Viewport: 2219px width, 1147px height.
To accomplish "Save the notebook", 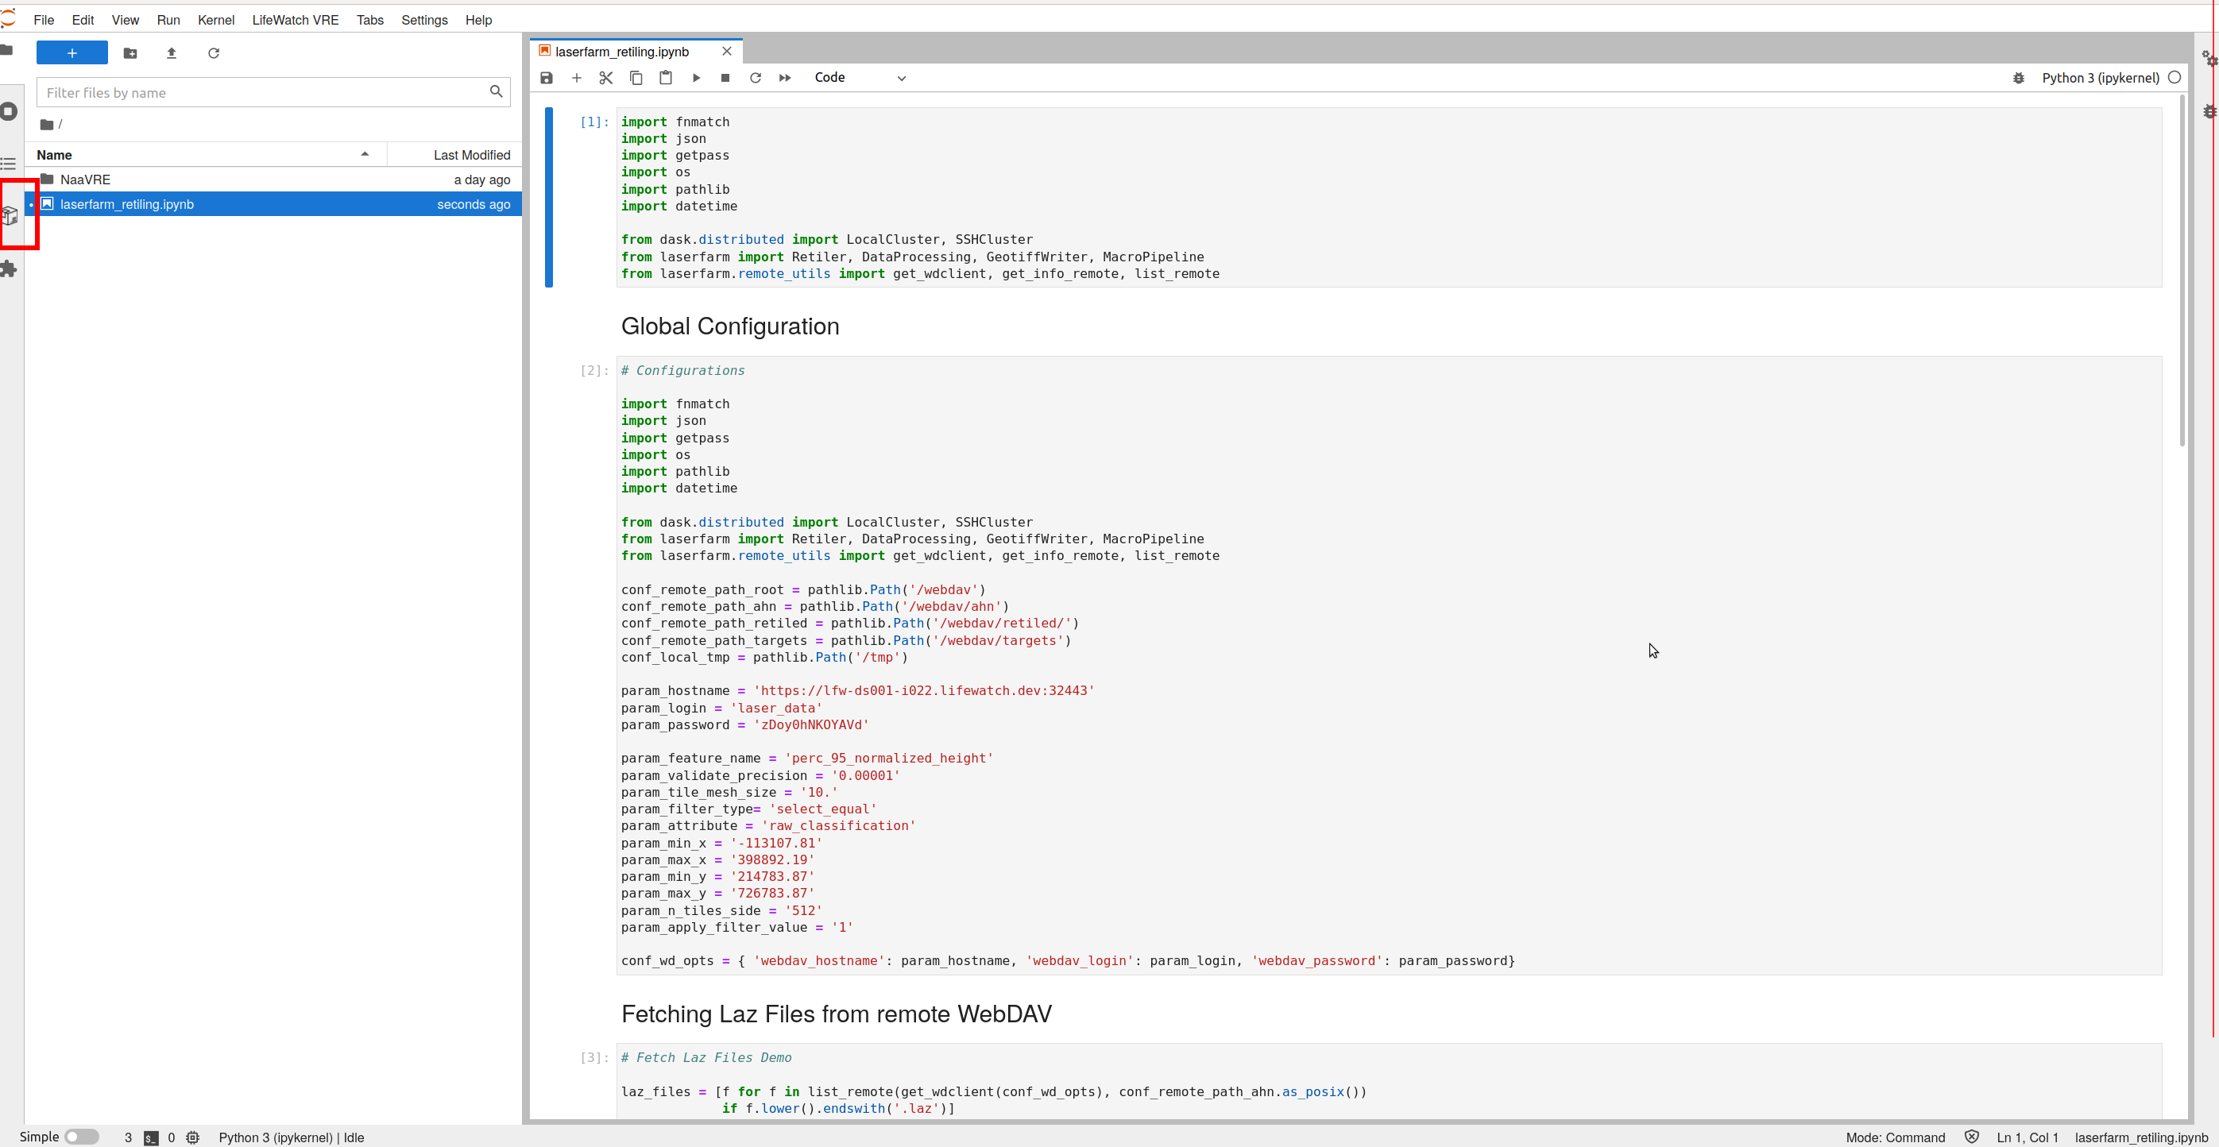I will click(x=546, y=78).
